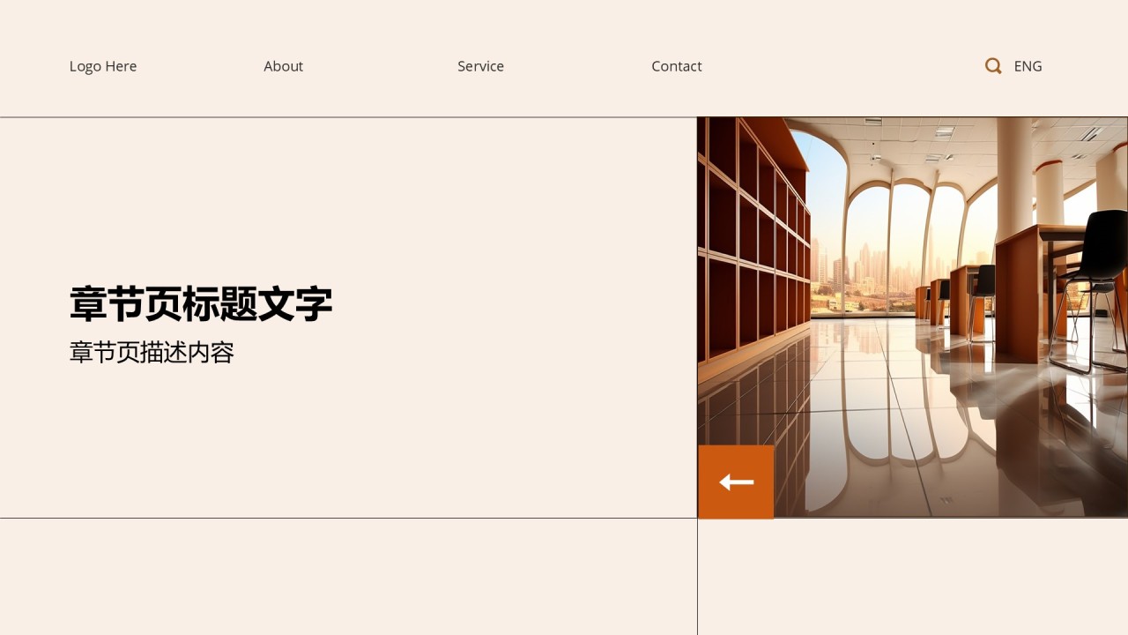Click the orange back arrow button
Screen dimensions: 1128x635
coord(736,482)
